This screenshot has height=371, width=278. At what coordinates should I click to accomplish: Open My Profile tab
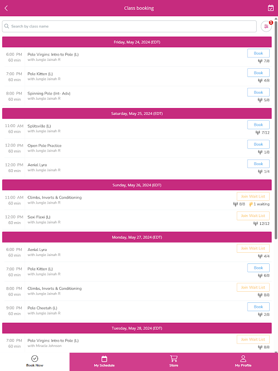pyautogui.click(x=243, y=361)
